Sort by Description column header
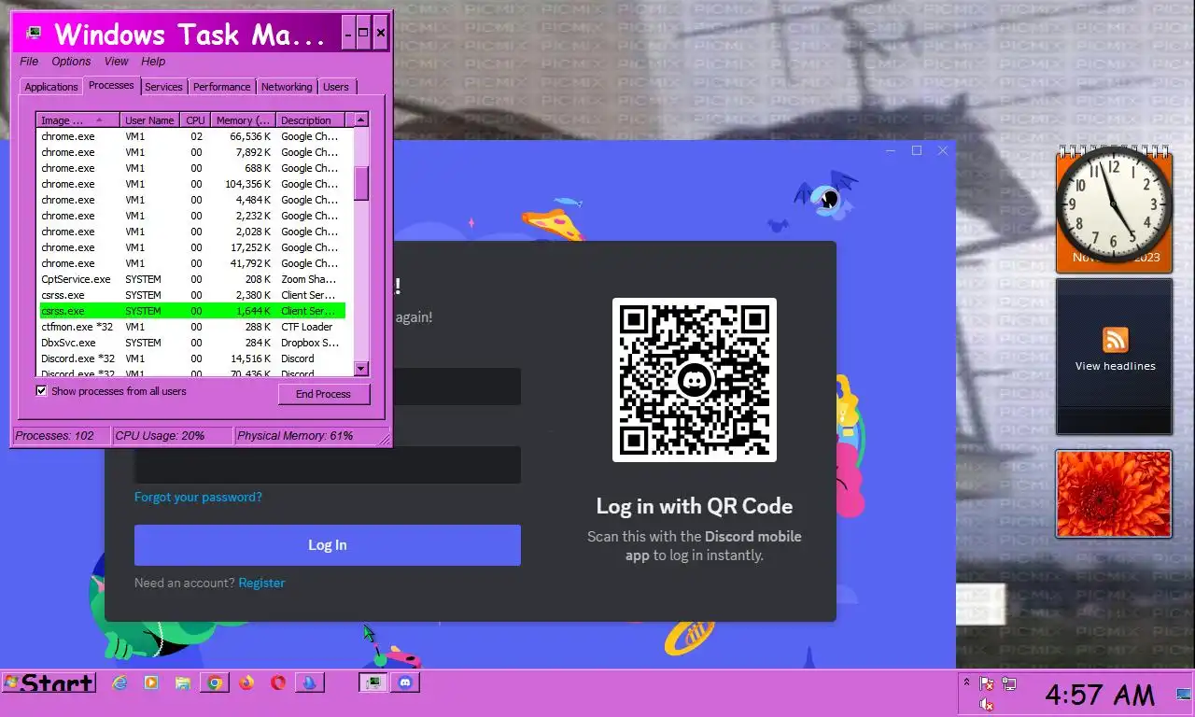1195x717 pixels. 311,120
